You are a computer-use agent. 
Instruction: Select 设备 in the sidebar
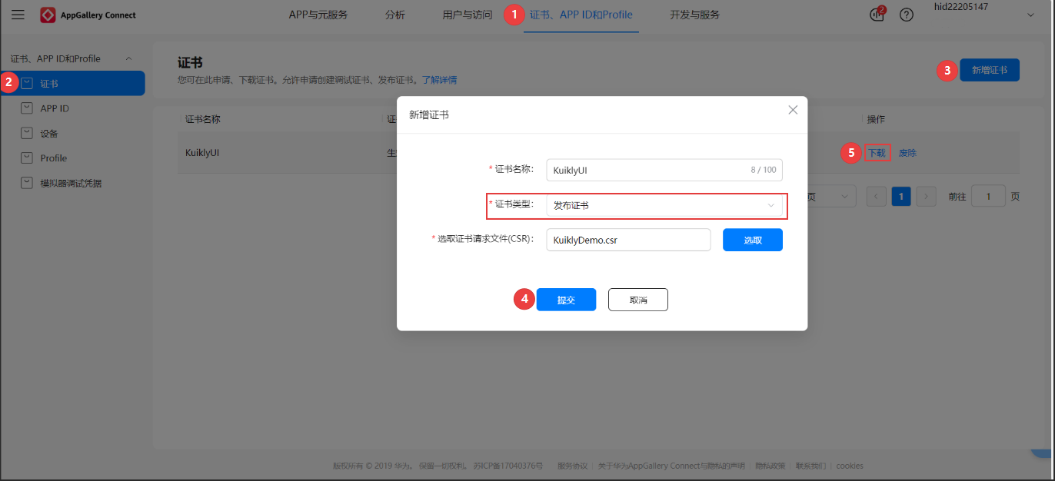(x=49, y=134)
